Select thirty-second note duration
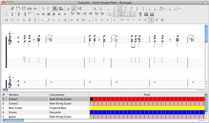 click(x=137, y=8)
